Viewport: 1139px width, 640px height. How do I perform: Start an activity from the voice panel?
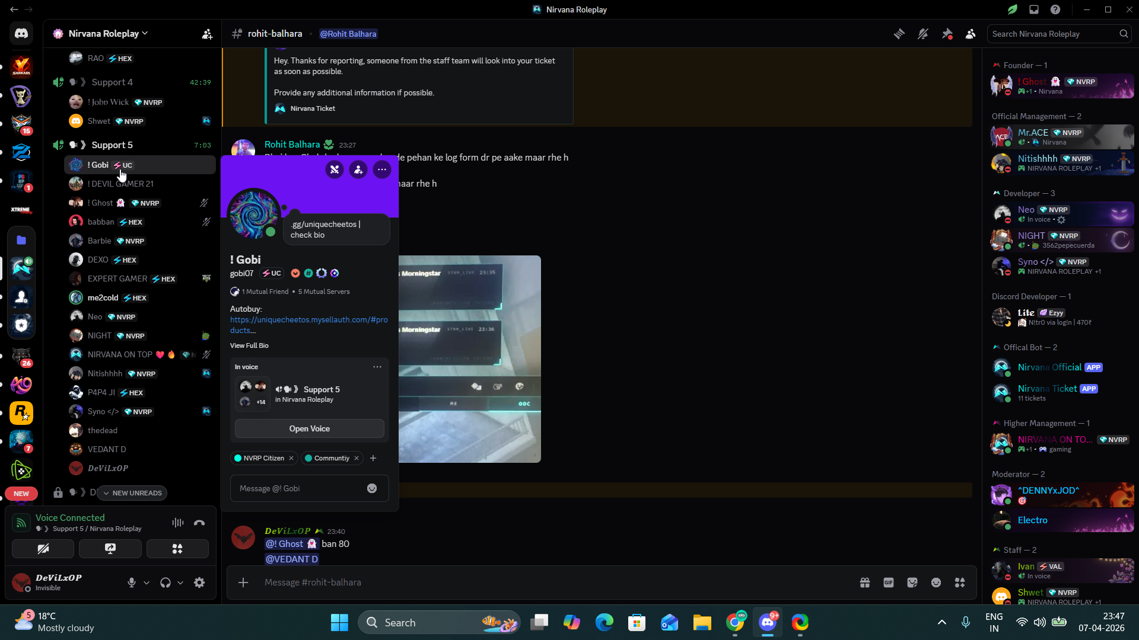(x=177, y=549)
